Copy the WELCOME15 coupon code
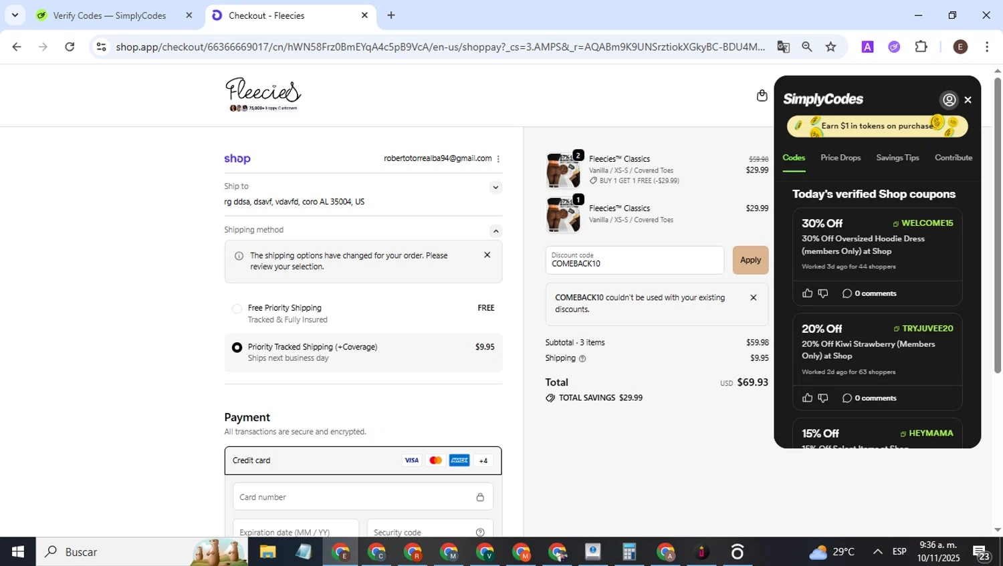This screenshot has width=1003, height=566. coord(923,223)
